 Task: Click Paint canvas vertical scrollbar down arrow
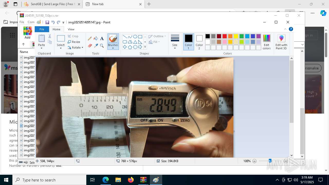(x=291, y=155)
